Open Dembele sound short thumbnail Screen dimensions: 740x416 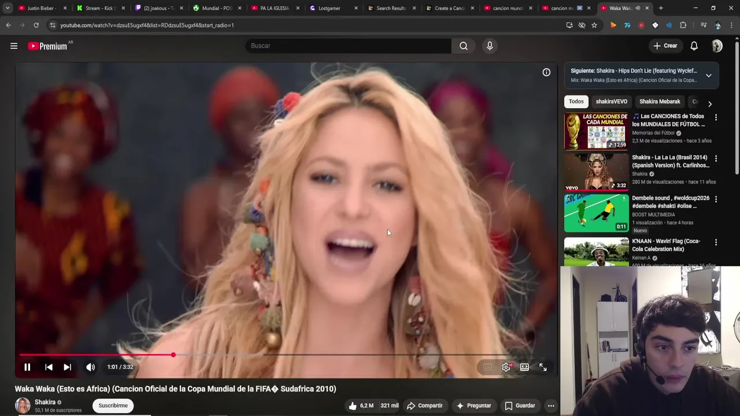coord(596,213)
